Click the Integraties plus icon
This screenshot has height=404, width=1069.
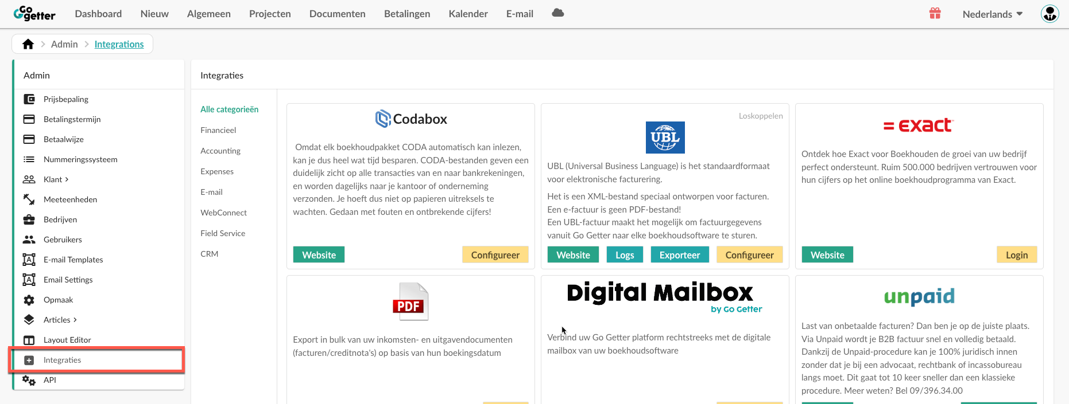coord(29,360)
